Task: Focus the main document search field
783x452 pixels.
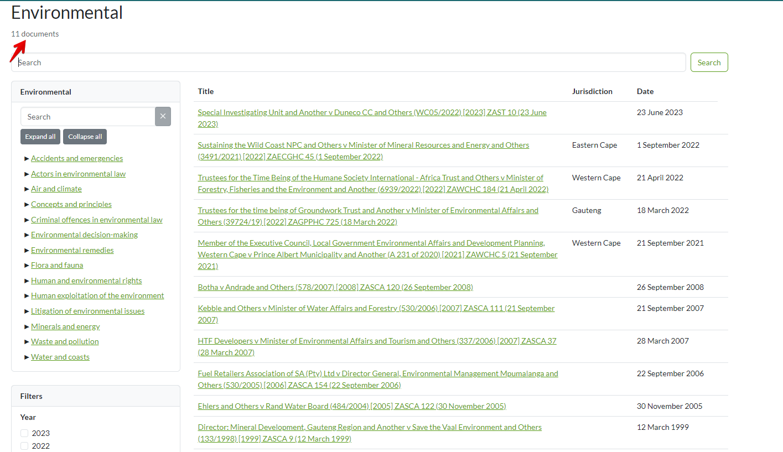Action: [349, 63]
